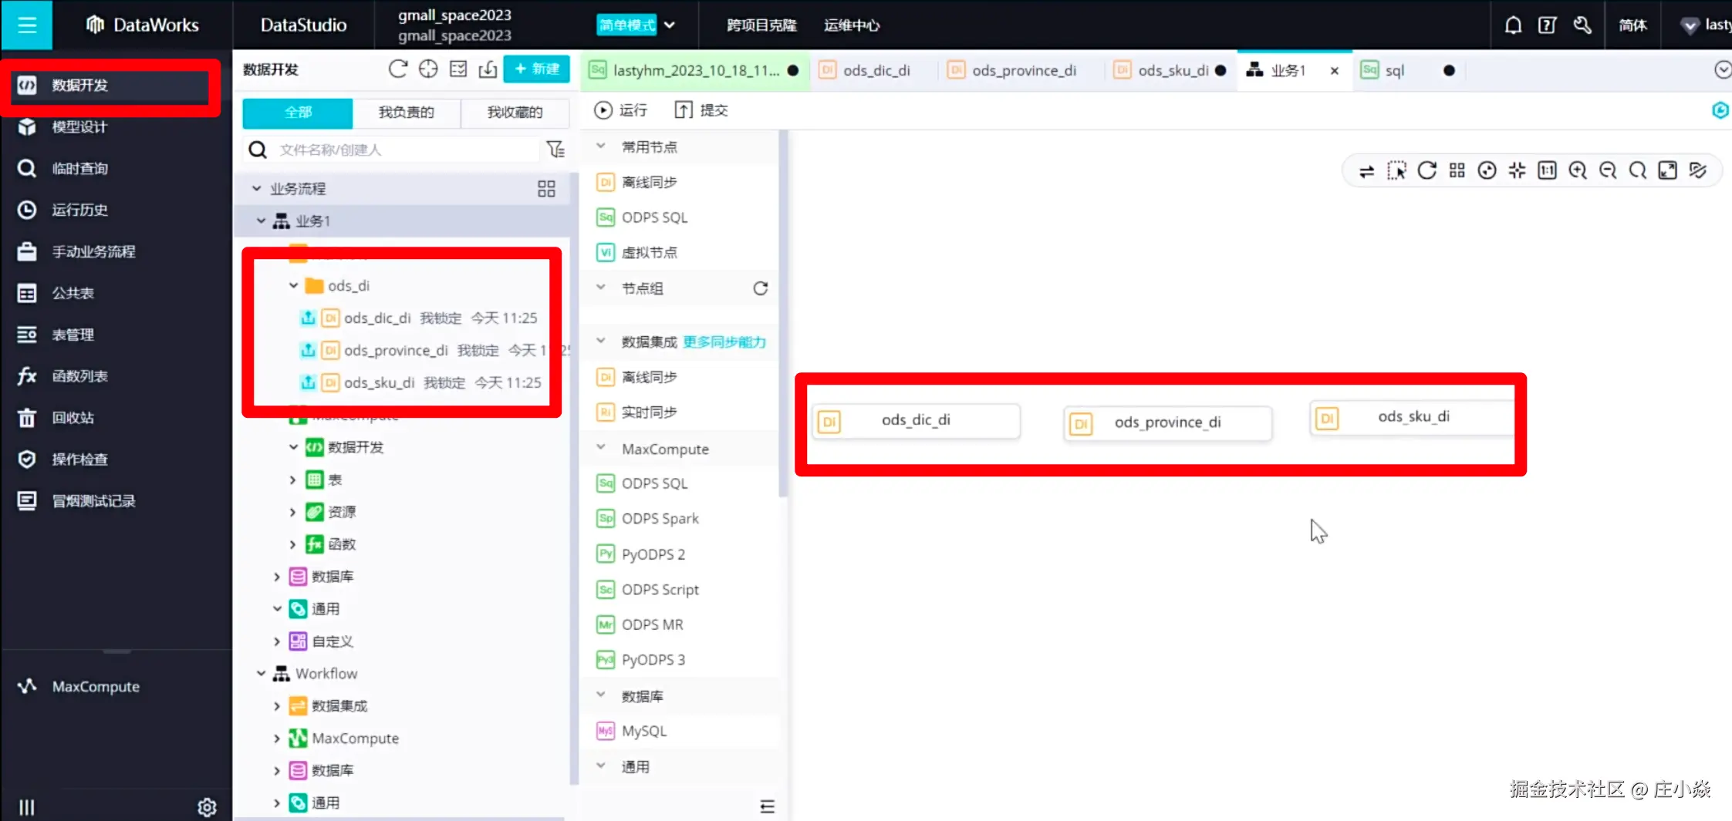Go to 模型设计 in left sidebar
Screen dimensions: 1732x821
(x=79, y=127)
